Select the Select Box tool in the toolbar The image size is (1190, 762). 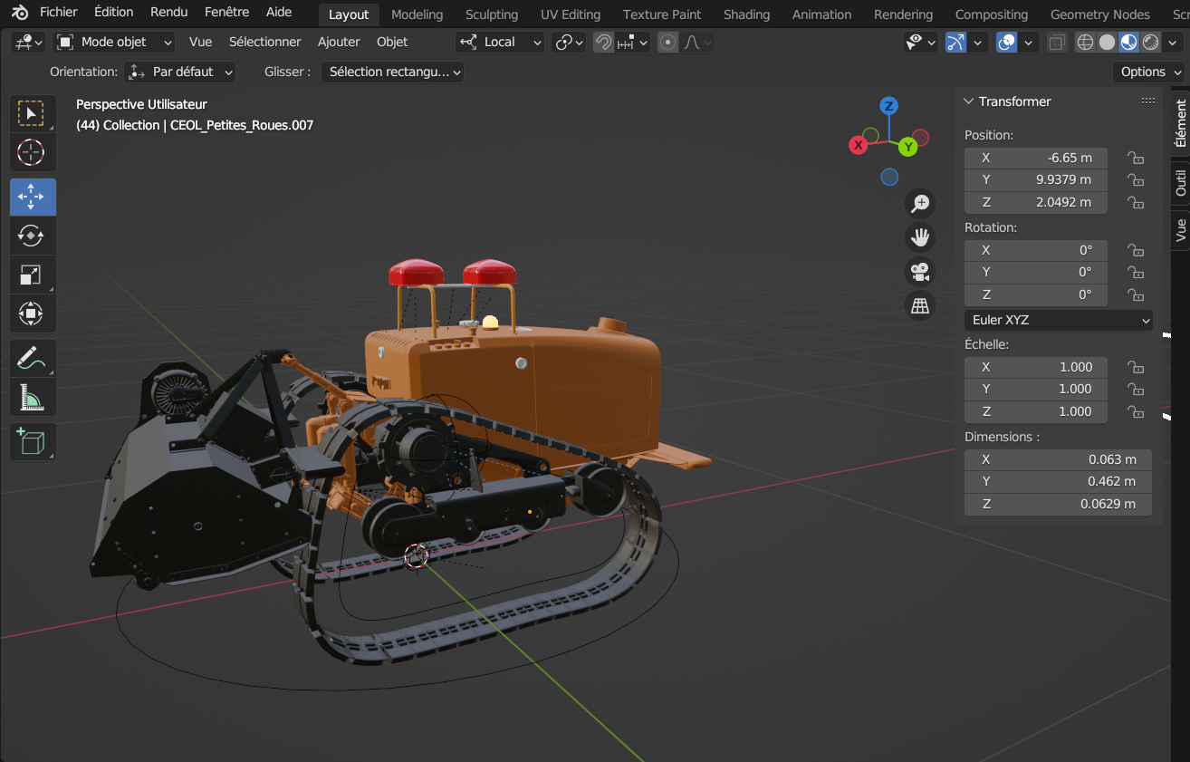(x=33, y=113)
